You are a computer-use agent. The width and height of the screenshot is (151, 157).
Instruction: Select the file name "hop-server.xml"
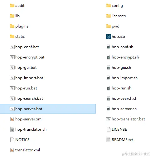(29, 119)
